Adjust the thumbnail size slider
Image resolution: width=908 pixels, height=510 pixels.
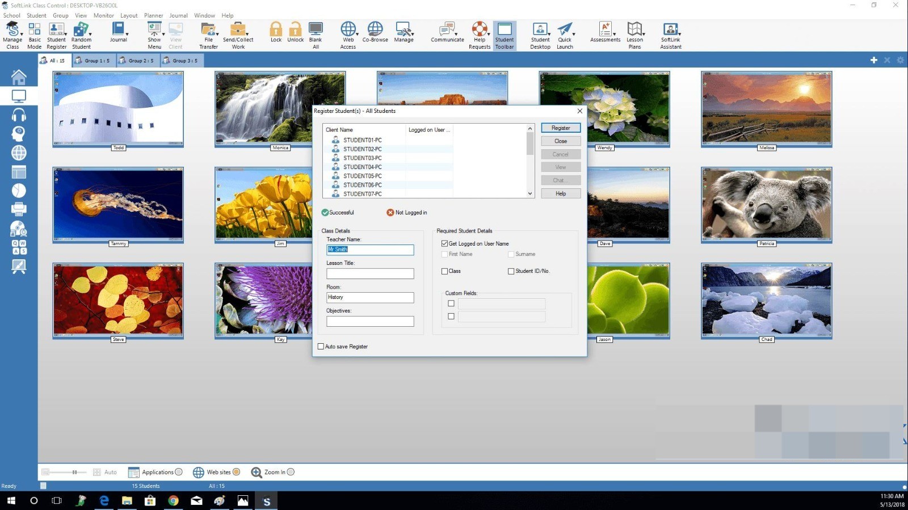click(x=74, y=472)
